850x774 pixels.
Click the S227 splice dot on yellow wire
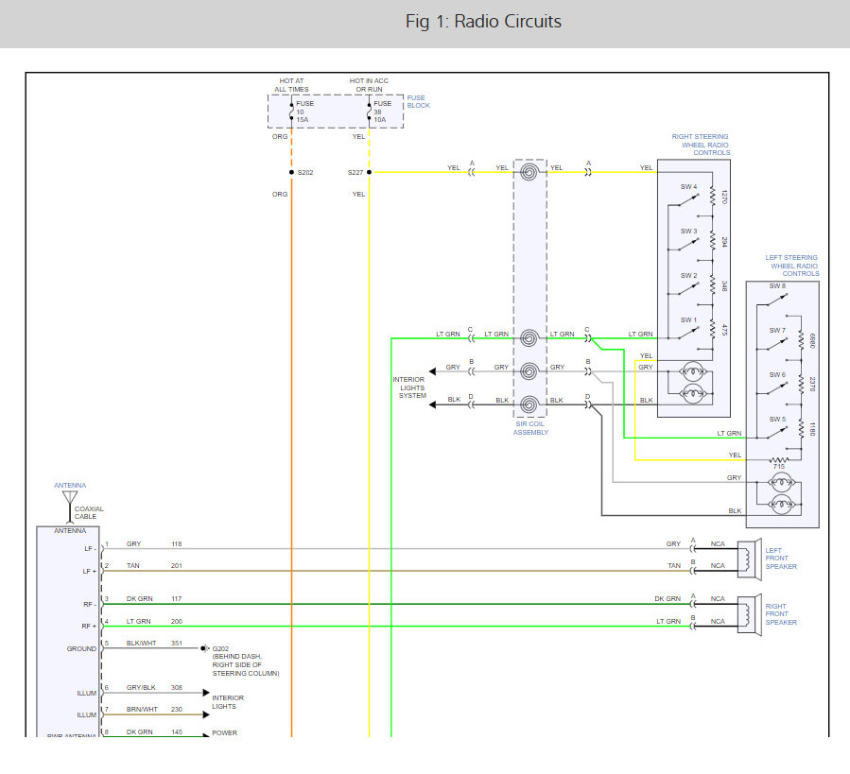coord(369,173)
